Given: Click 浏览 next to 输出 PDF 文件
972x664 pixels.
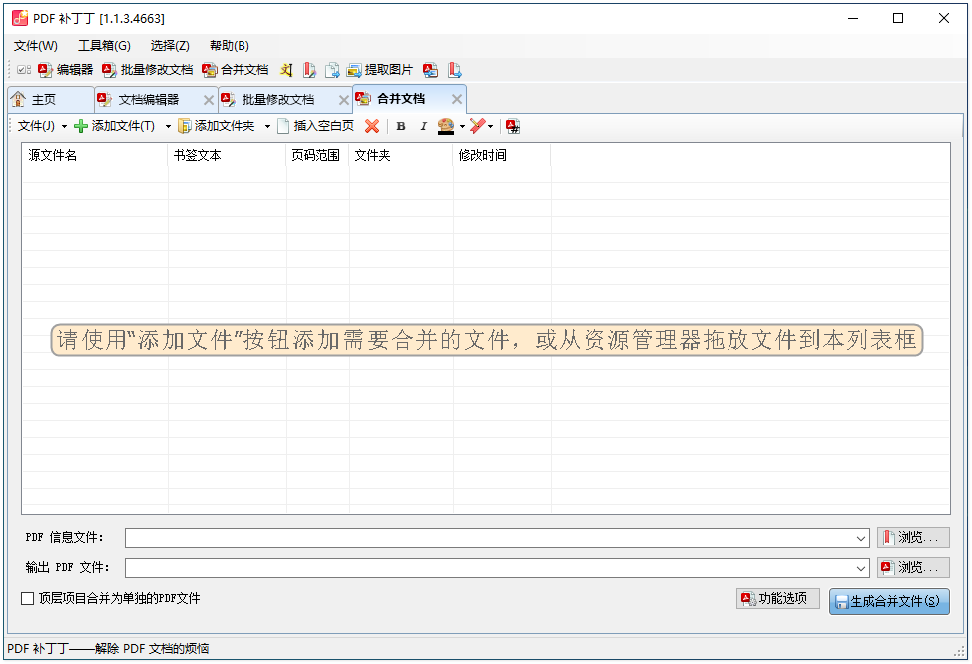Looking at the screenshot, I should point(911,567).
